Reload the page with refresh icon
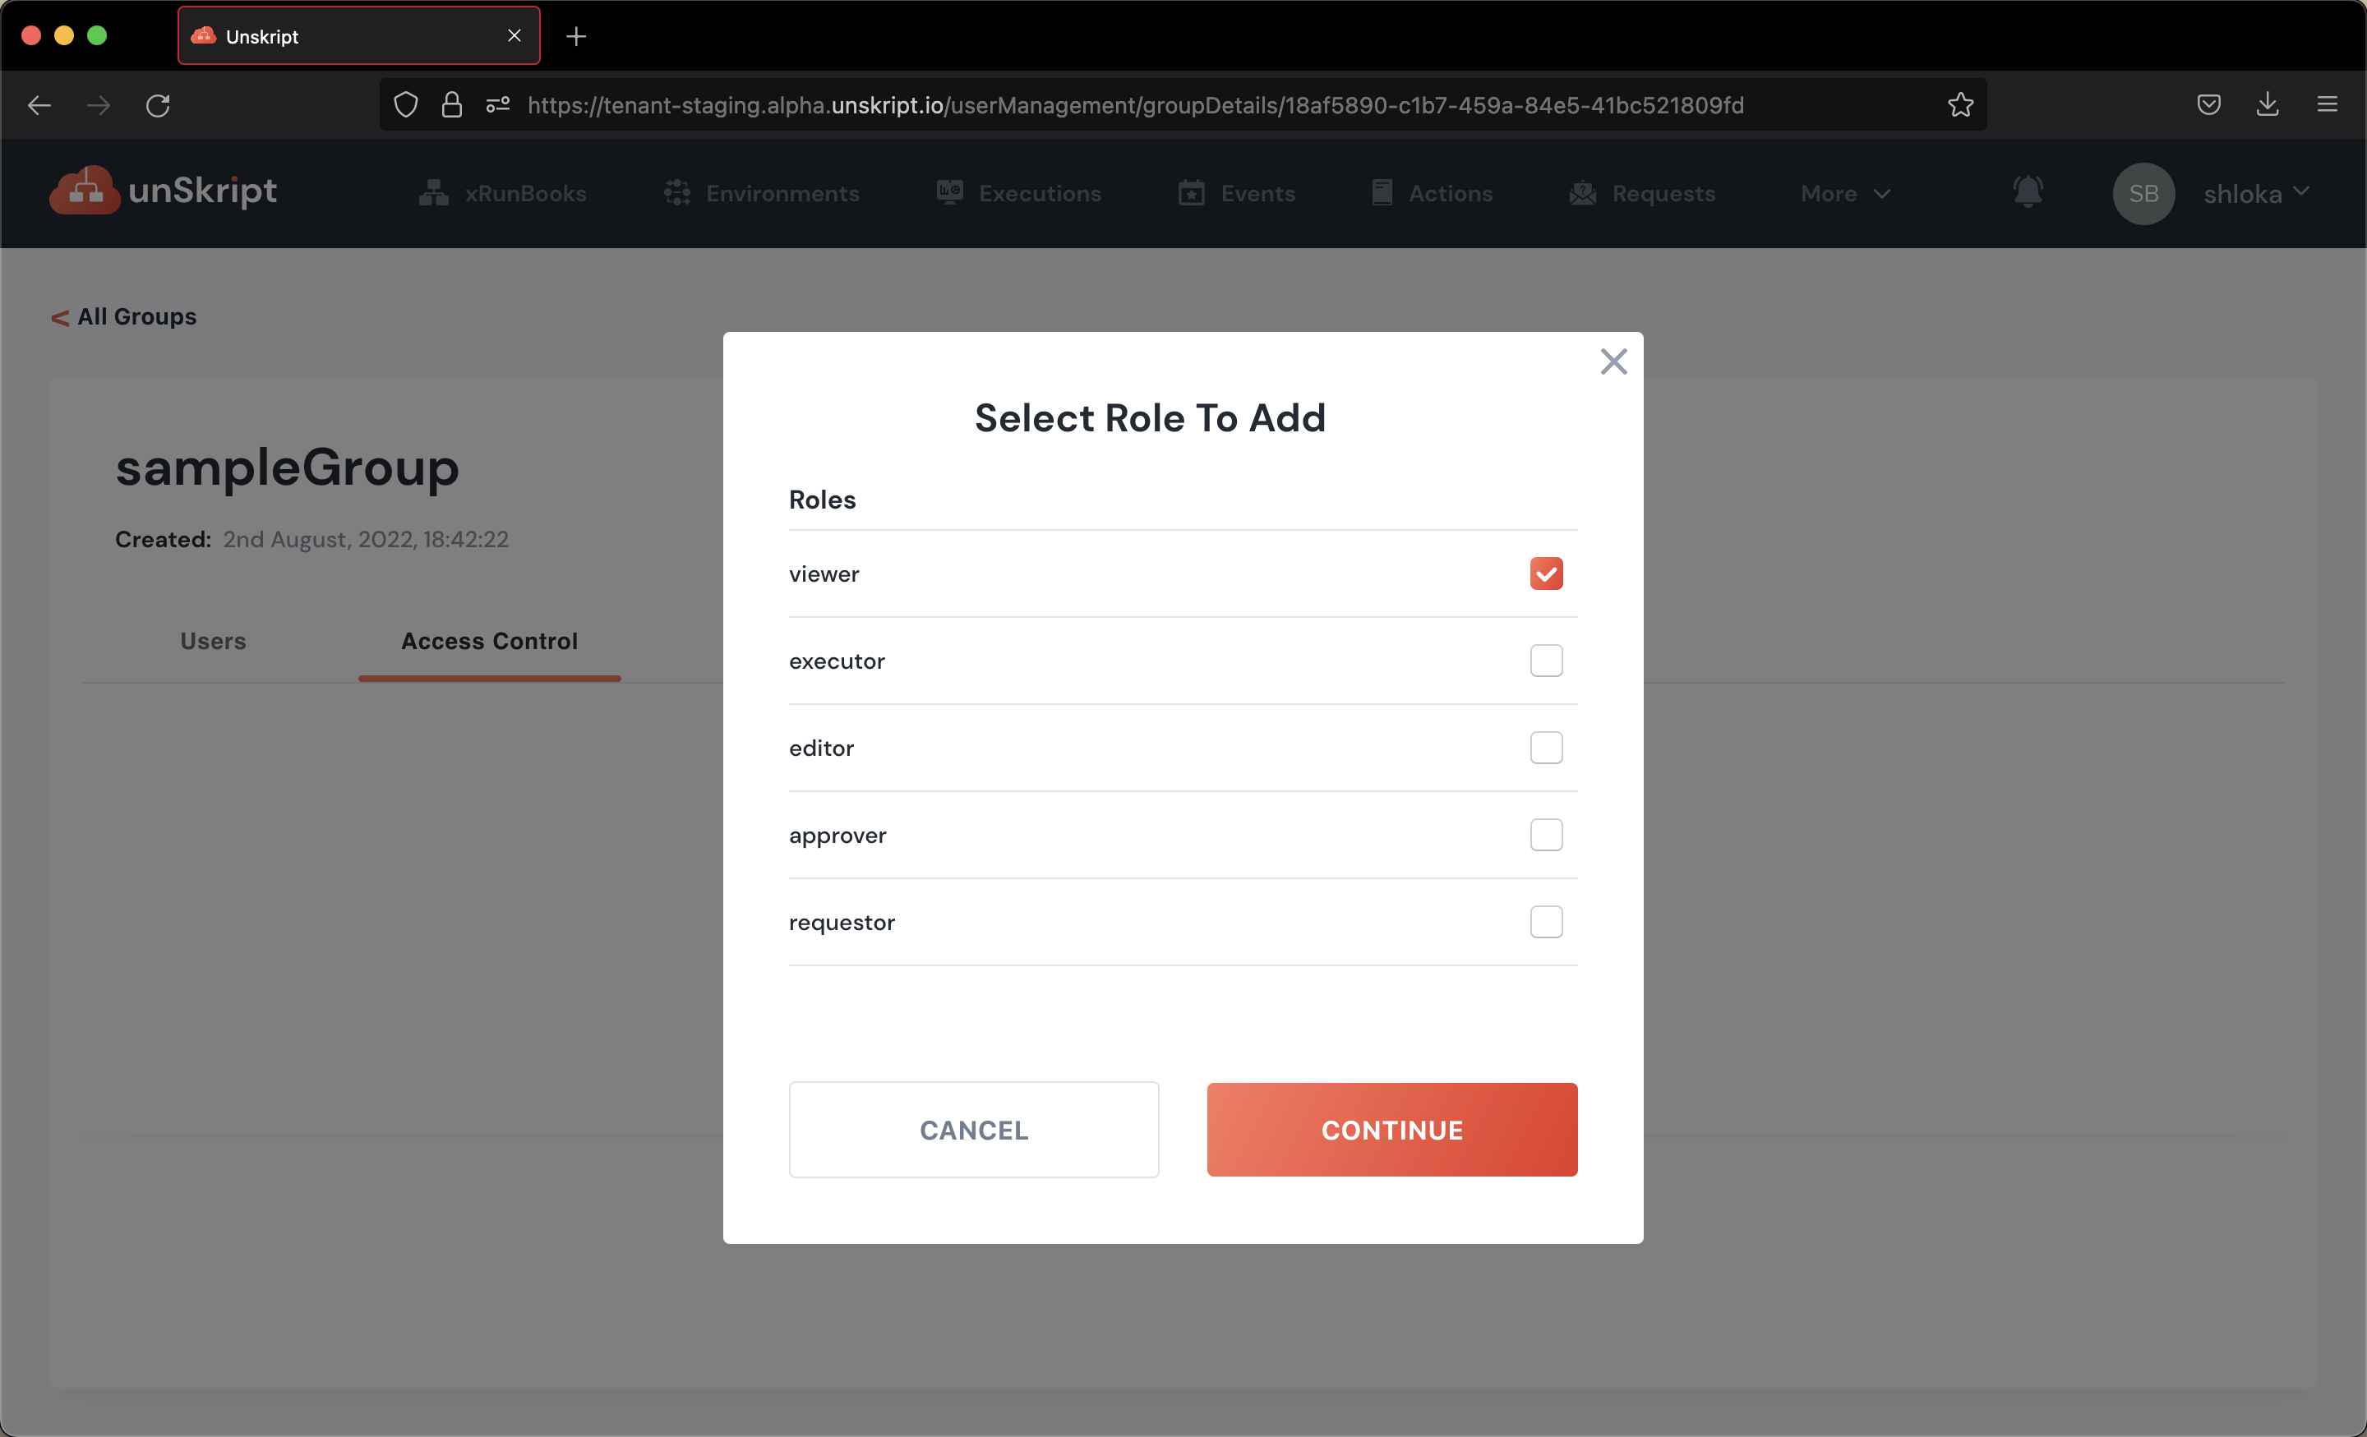2367x1437 pixels. pyautogui.click(x=159, y=104)
